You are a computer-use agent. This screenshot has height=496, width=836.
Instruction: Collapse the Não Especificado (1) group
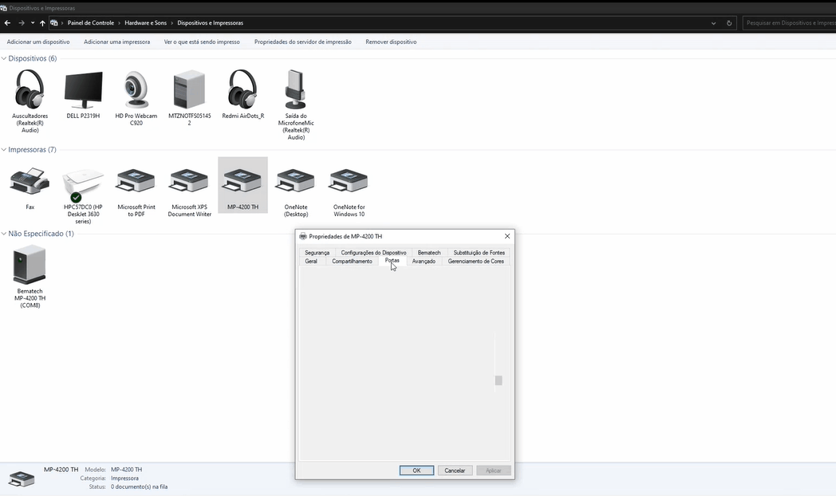[x=4, y=234]
